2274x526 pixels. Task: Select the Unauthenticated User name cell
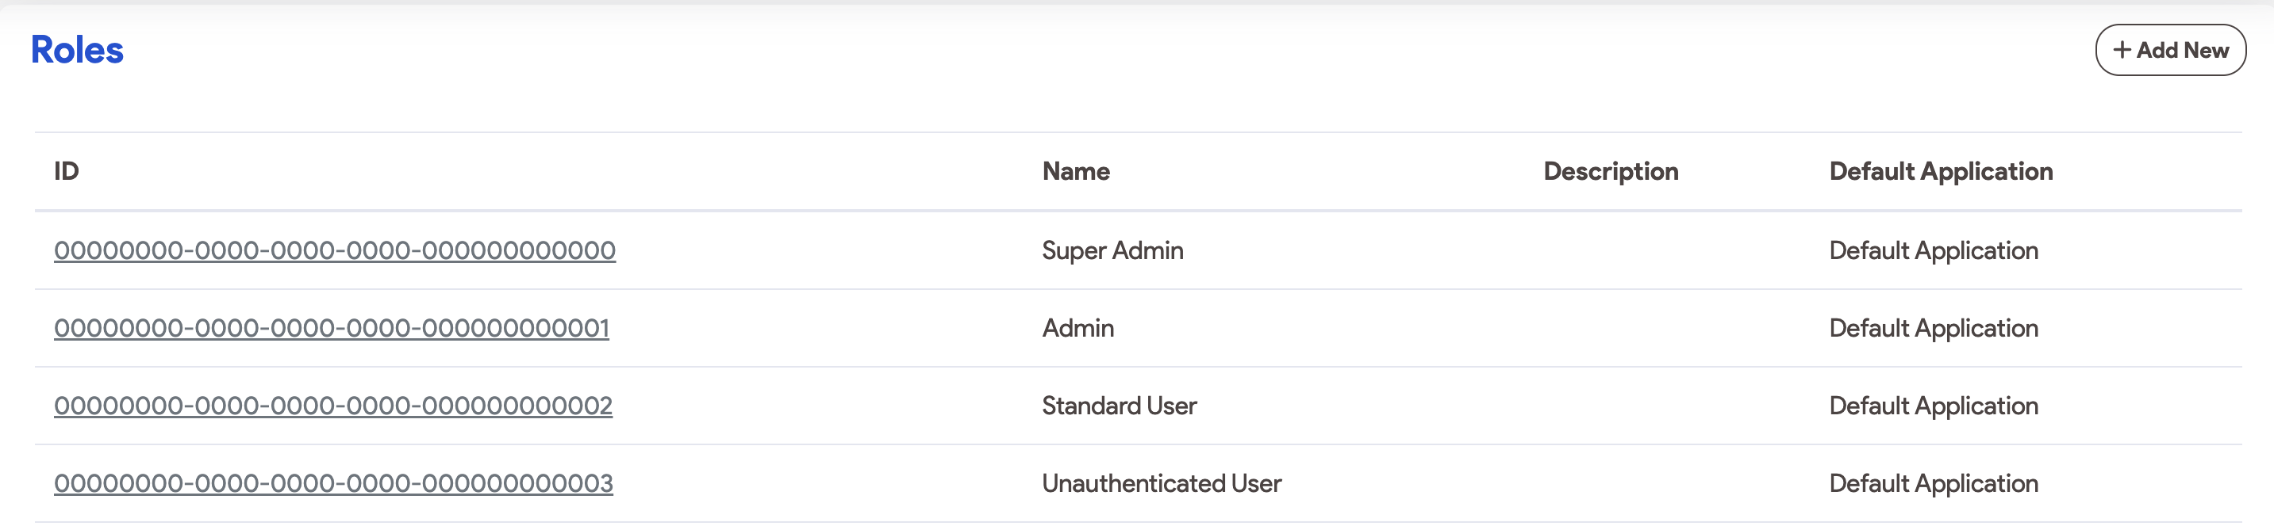(x=1161, y=483)
